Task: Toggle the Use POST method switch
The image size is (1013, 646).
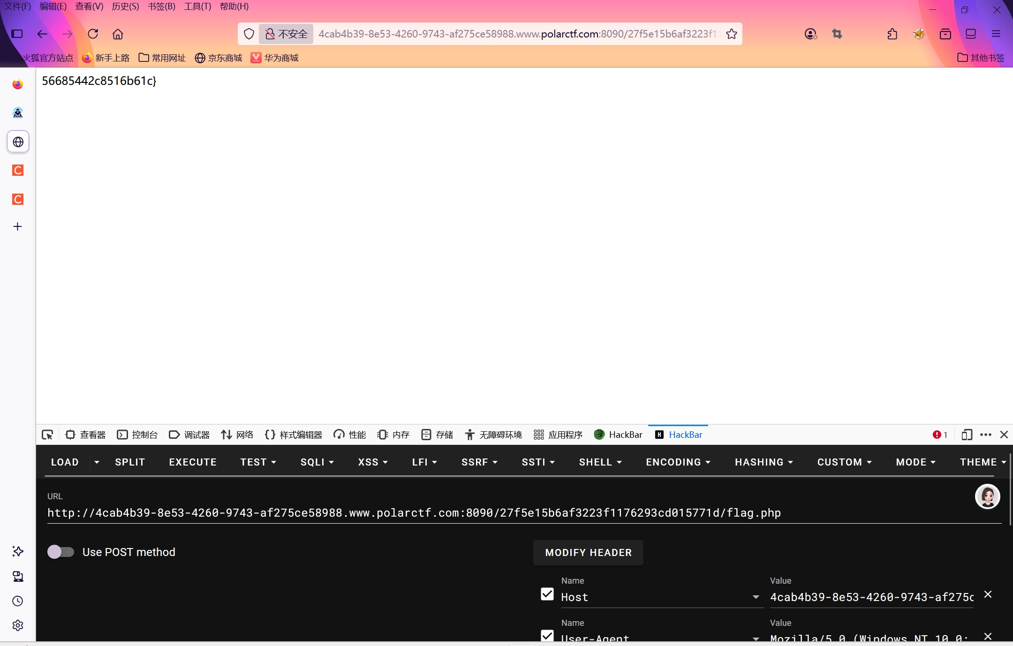Action: click(x=60, y=552)
